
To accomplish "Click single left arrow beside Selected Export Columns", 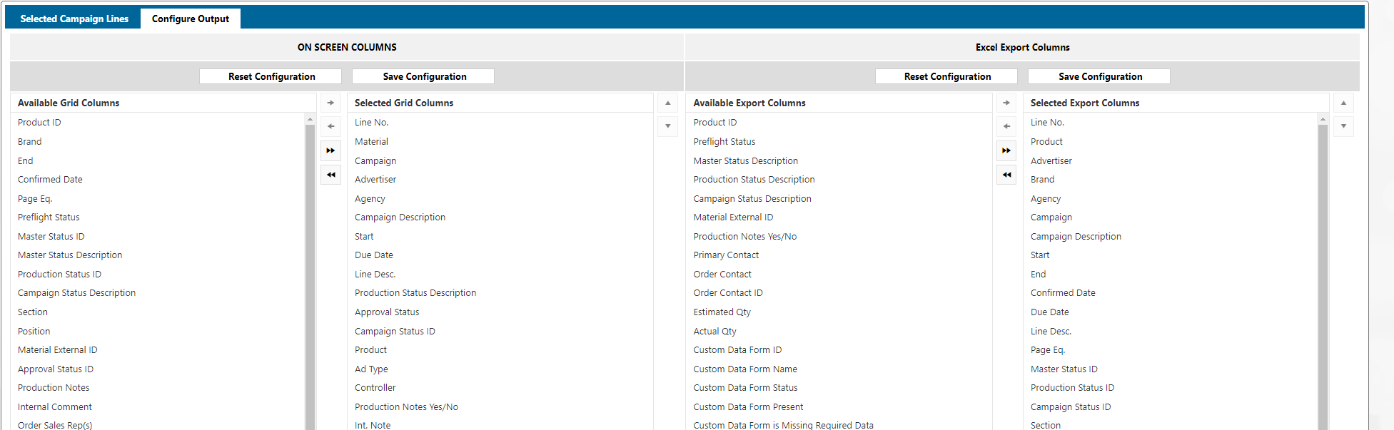I will 1006,126.
